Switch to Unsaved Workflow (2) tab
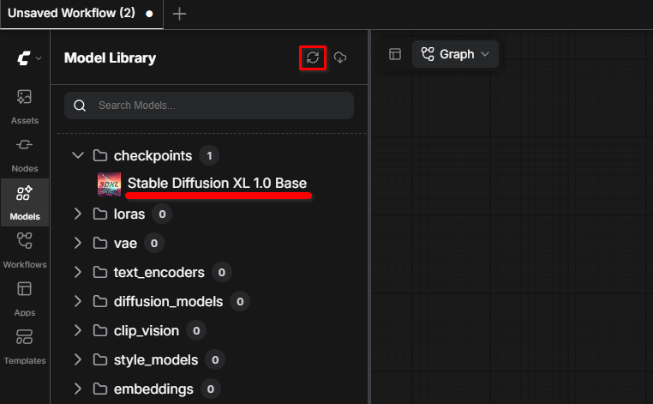 [81, 14]
